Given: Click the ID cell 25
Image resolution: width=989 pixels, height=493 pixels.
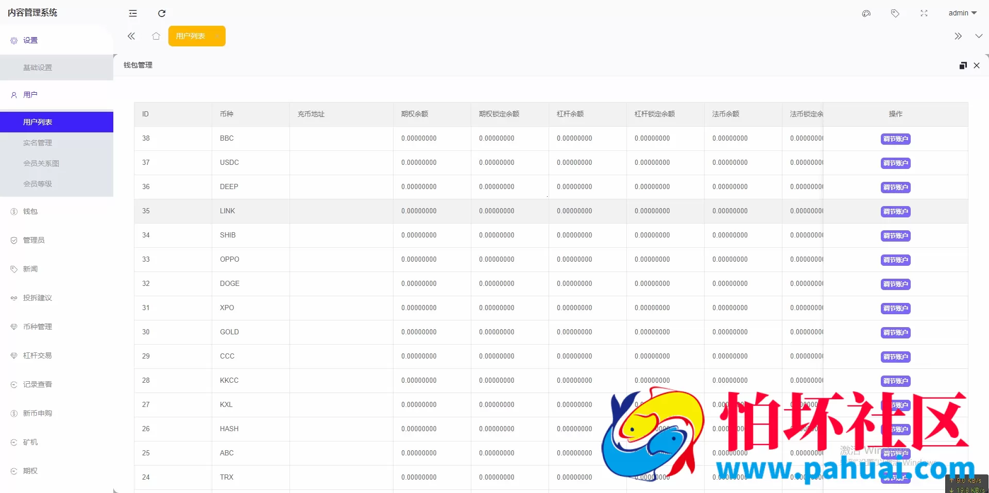Looking at the screenshot, I should click(173, 453).
